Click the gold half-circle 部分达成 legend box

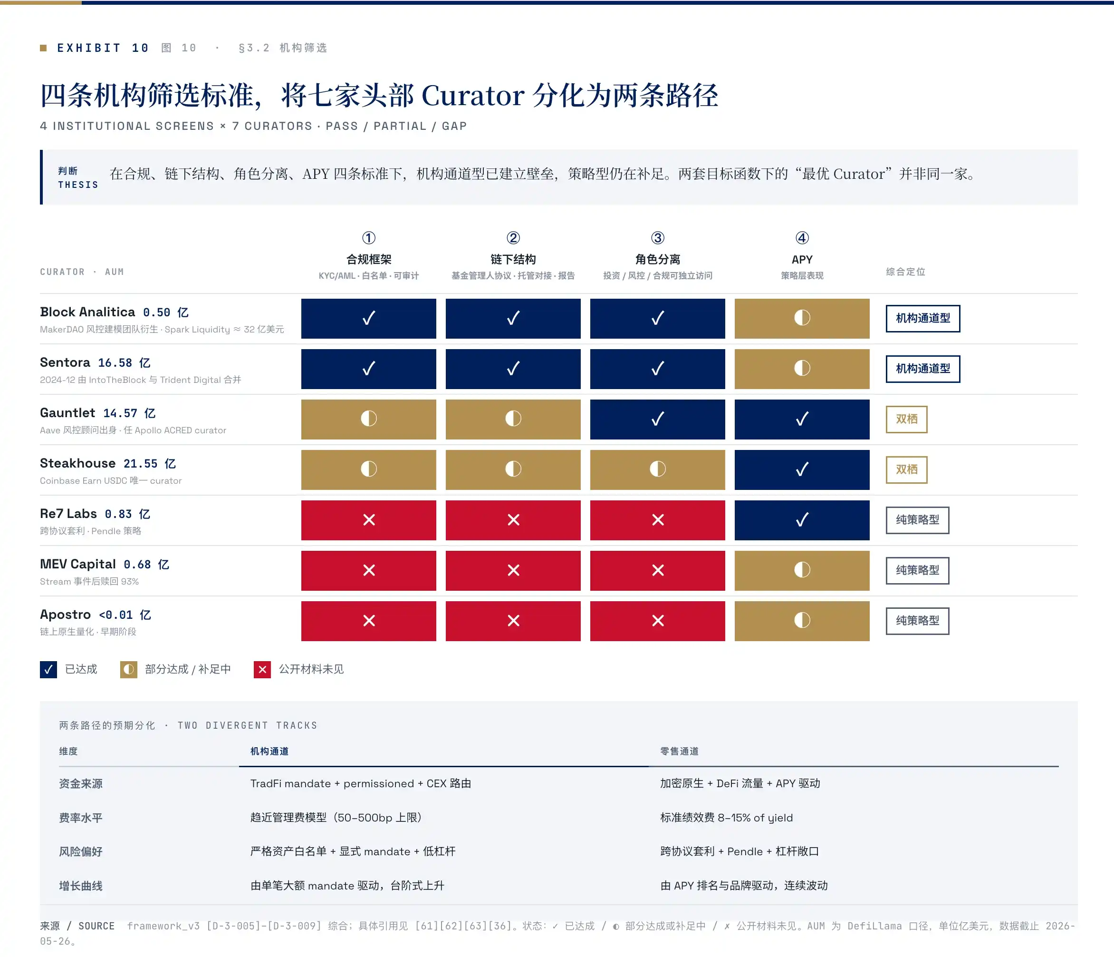(128, 669)
